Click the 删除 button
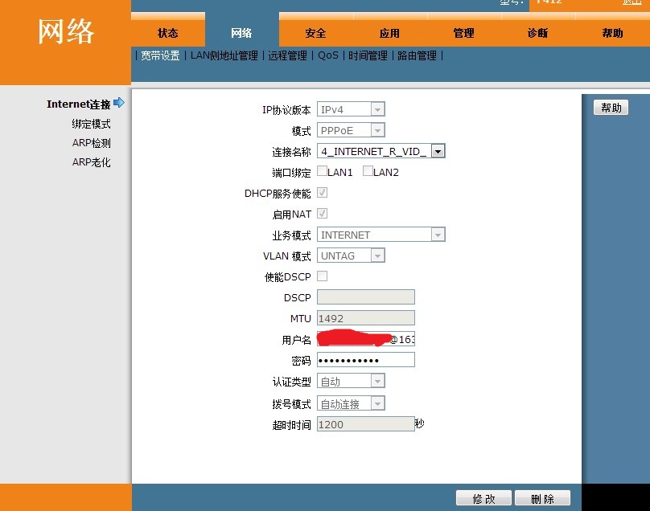Image resolution: width=650 pixels, height=511 pixels. click(x=542, y=499)
